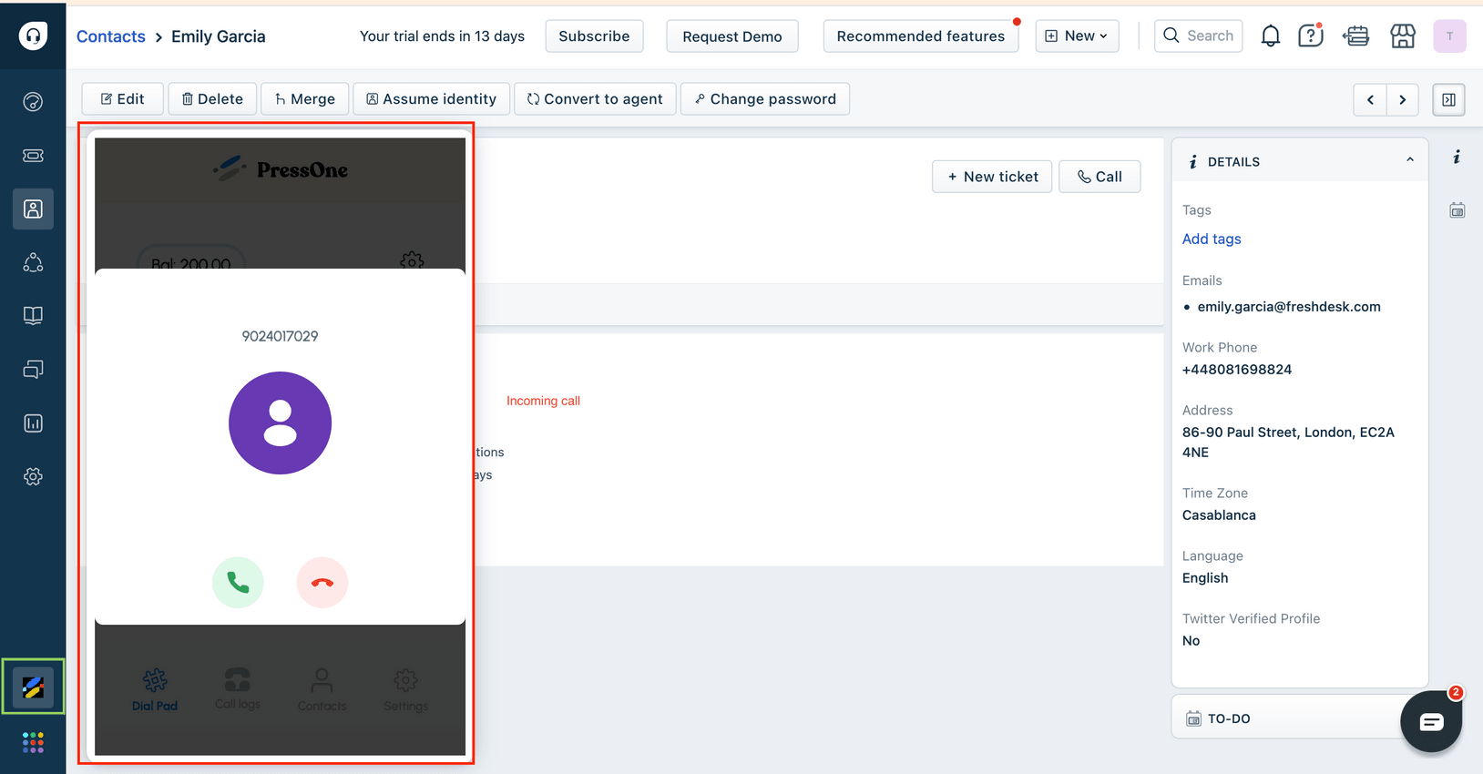
Task: Expand the To-Do section
Action: [1228, 718]
